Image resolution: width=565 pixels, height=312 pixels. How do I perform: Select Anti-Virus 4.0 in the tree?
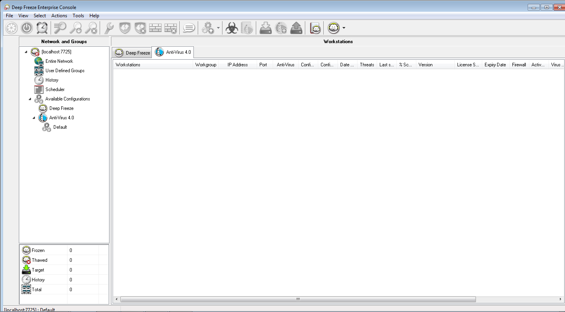62,118
